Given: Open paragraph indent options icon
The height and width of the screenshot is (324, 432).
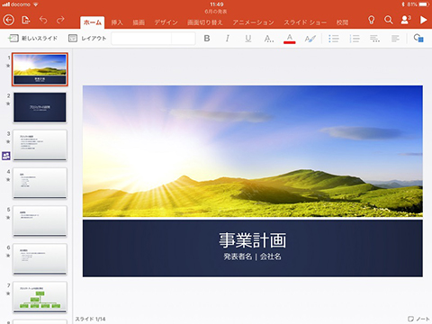Looking at the screenshot, I should 375,39.
